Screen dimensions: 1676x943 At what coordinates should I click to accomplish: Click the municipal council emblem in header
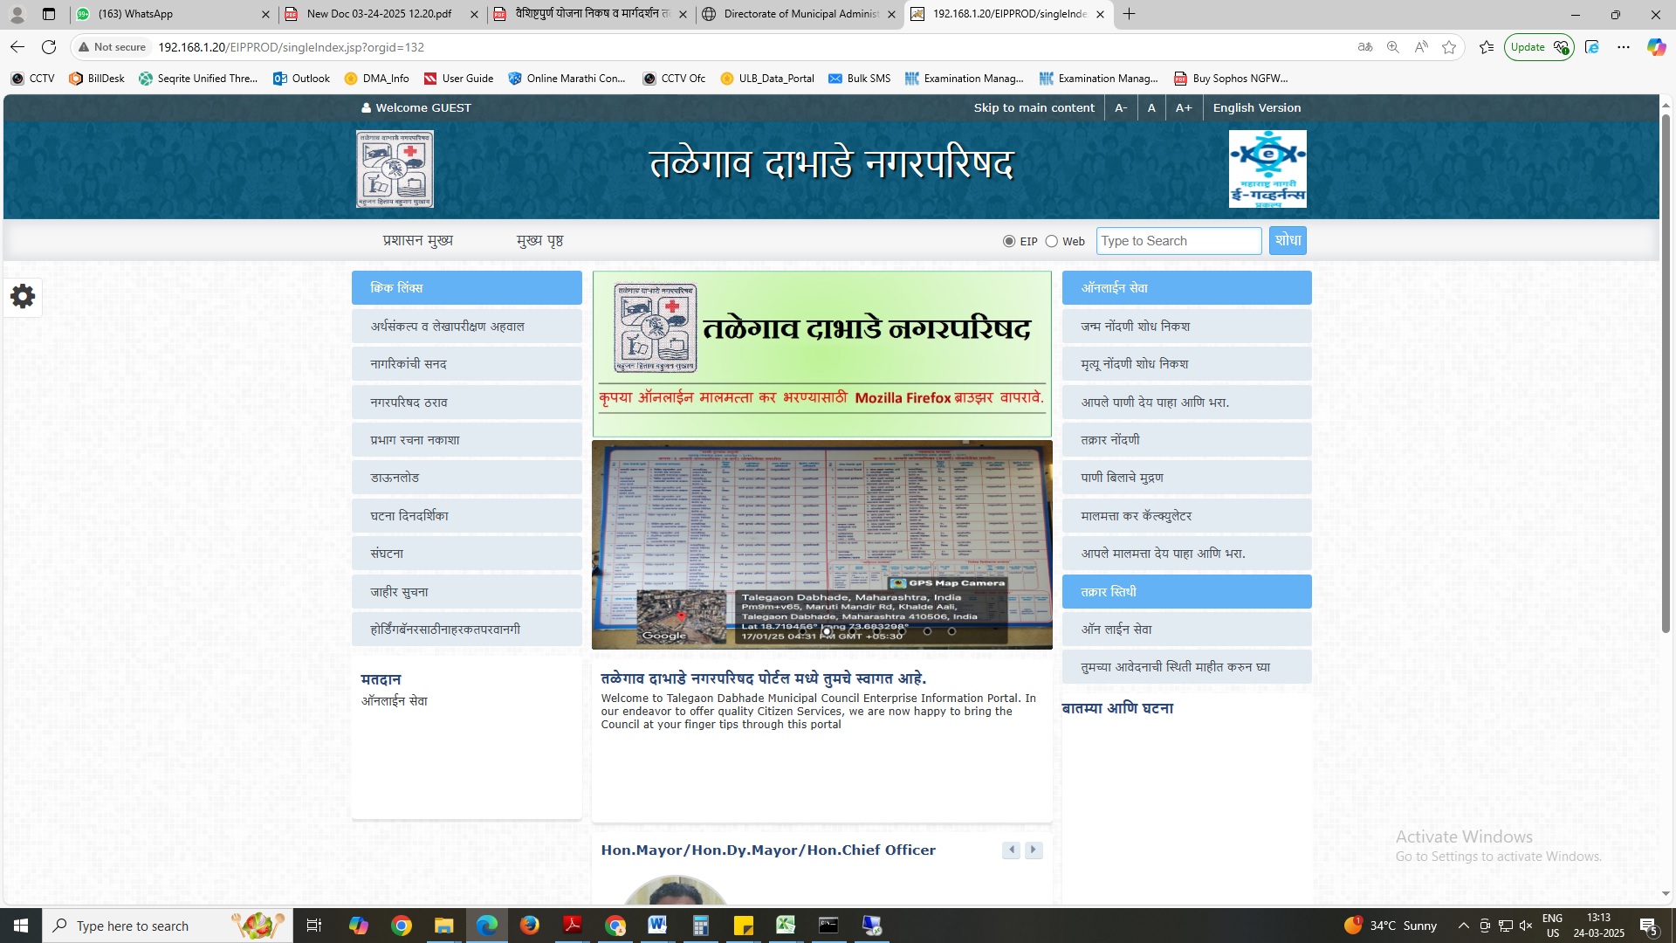pyautogui.click(x=395, y=169)
